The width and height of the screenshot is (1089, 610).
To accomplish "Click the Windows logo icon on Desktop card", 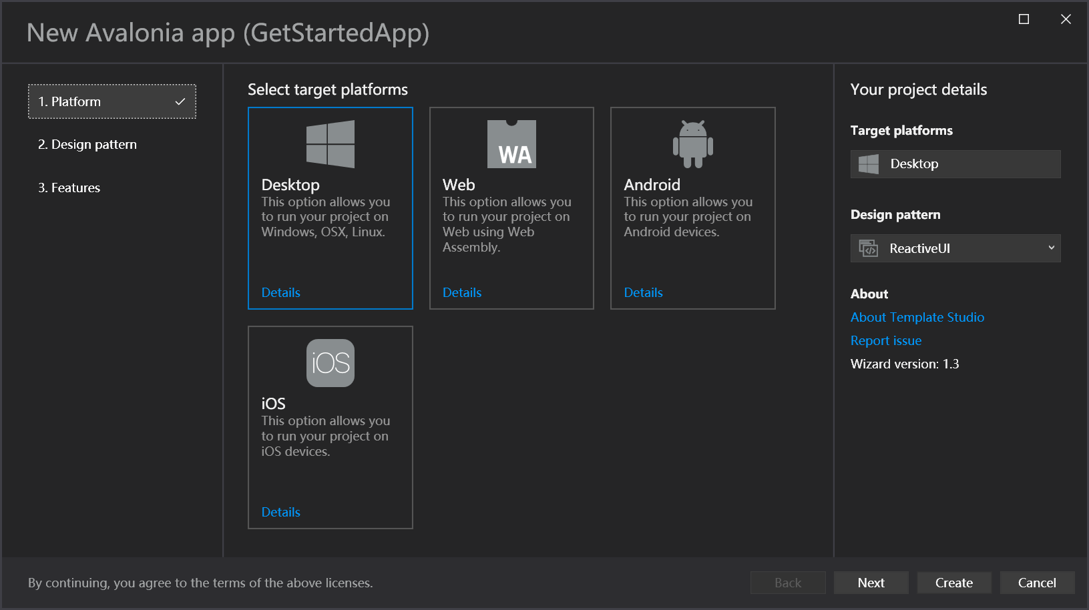I will pyautogui.click(x=330, y=144).
